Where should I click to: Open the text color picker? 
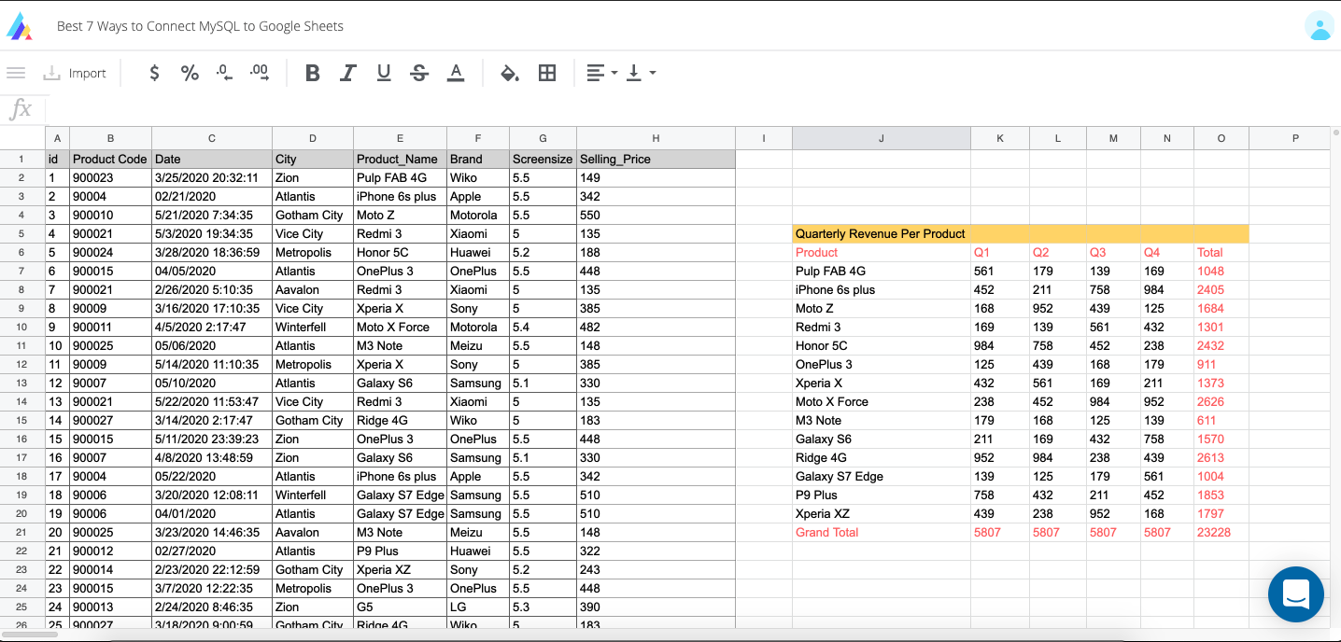pyautogui.click(x=455, y=73)
